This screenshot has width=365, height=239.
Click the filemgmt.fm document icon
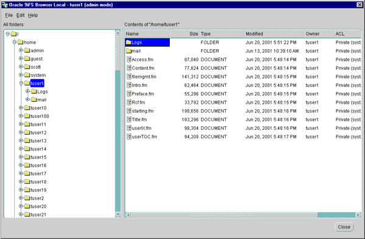tap(129, 76)
